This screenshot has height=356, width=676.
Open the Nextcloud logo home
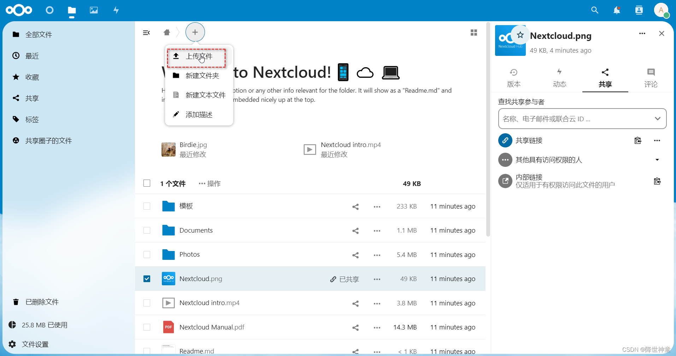[x=19, y=10]
